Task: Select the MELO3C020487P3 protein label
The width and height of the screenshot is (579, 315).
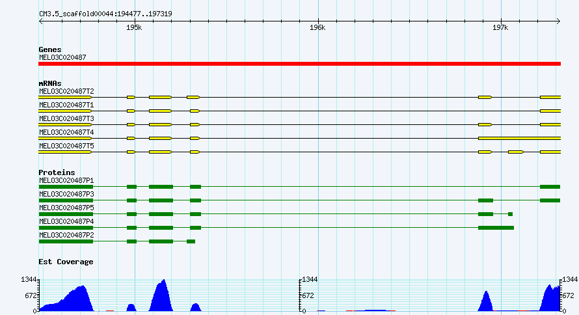Action: [x=66, y=194]
